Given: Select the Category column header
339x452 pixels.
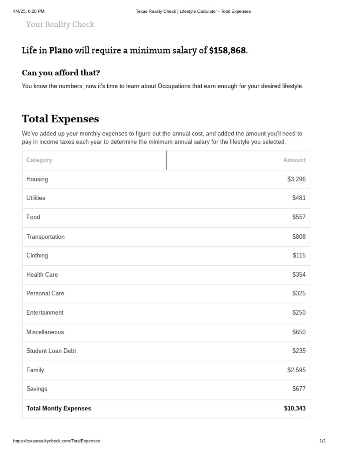Looking at the screenshot, I should (x=39, y=160).
